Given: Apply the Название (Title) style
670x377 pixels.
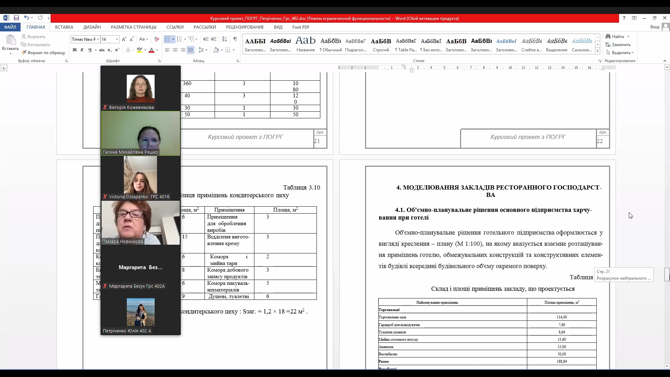Looking at the screenshot, I should 305,44.
